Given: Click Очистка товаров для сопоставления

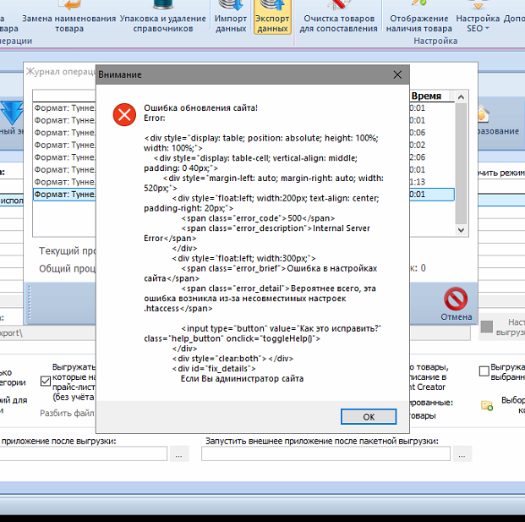Looking at the screenshot, I should point(338,17).
